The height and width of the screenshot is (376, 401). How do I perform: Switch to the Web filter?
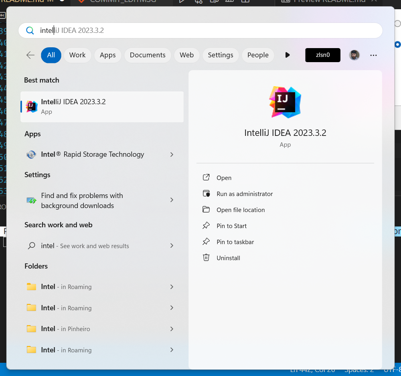click(x=186, y=55)
